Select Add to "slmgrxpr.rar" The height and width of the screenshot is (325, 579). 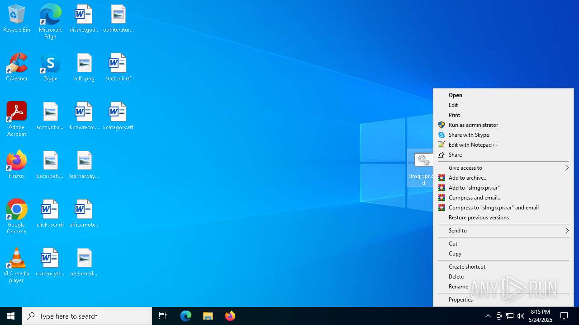point(503,188)
